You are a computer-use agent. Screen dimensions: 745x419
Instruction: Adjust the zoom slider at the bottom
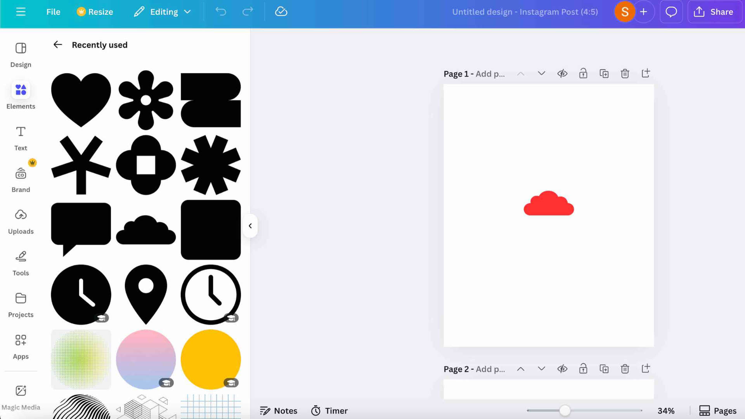click(x=565, y=410)
